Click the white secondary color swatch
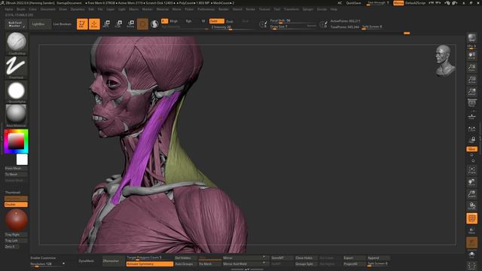The width and height of the screenshot is (482, 271). pos(22,160)
